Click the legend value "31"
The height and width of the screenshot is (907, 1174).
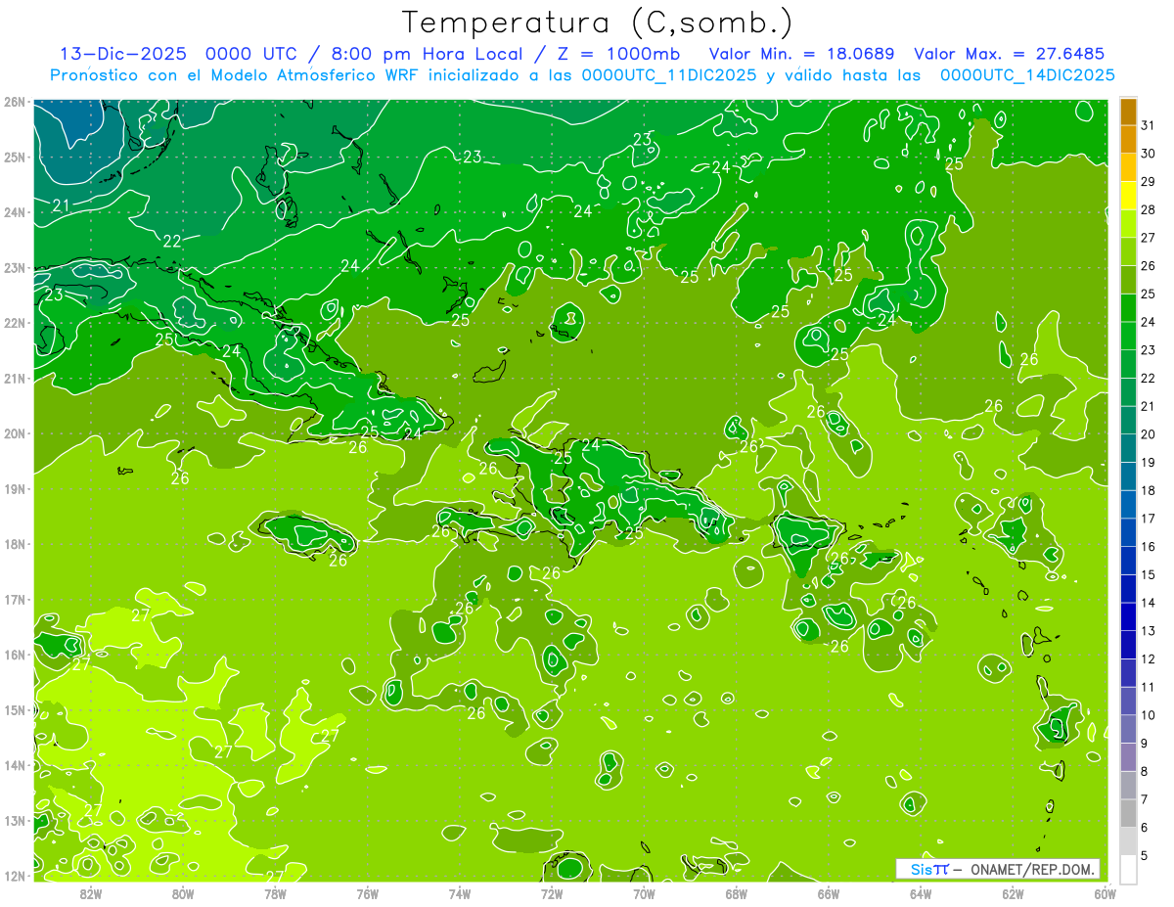(x=1149, y=125)
